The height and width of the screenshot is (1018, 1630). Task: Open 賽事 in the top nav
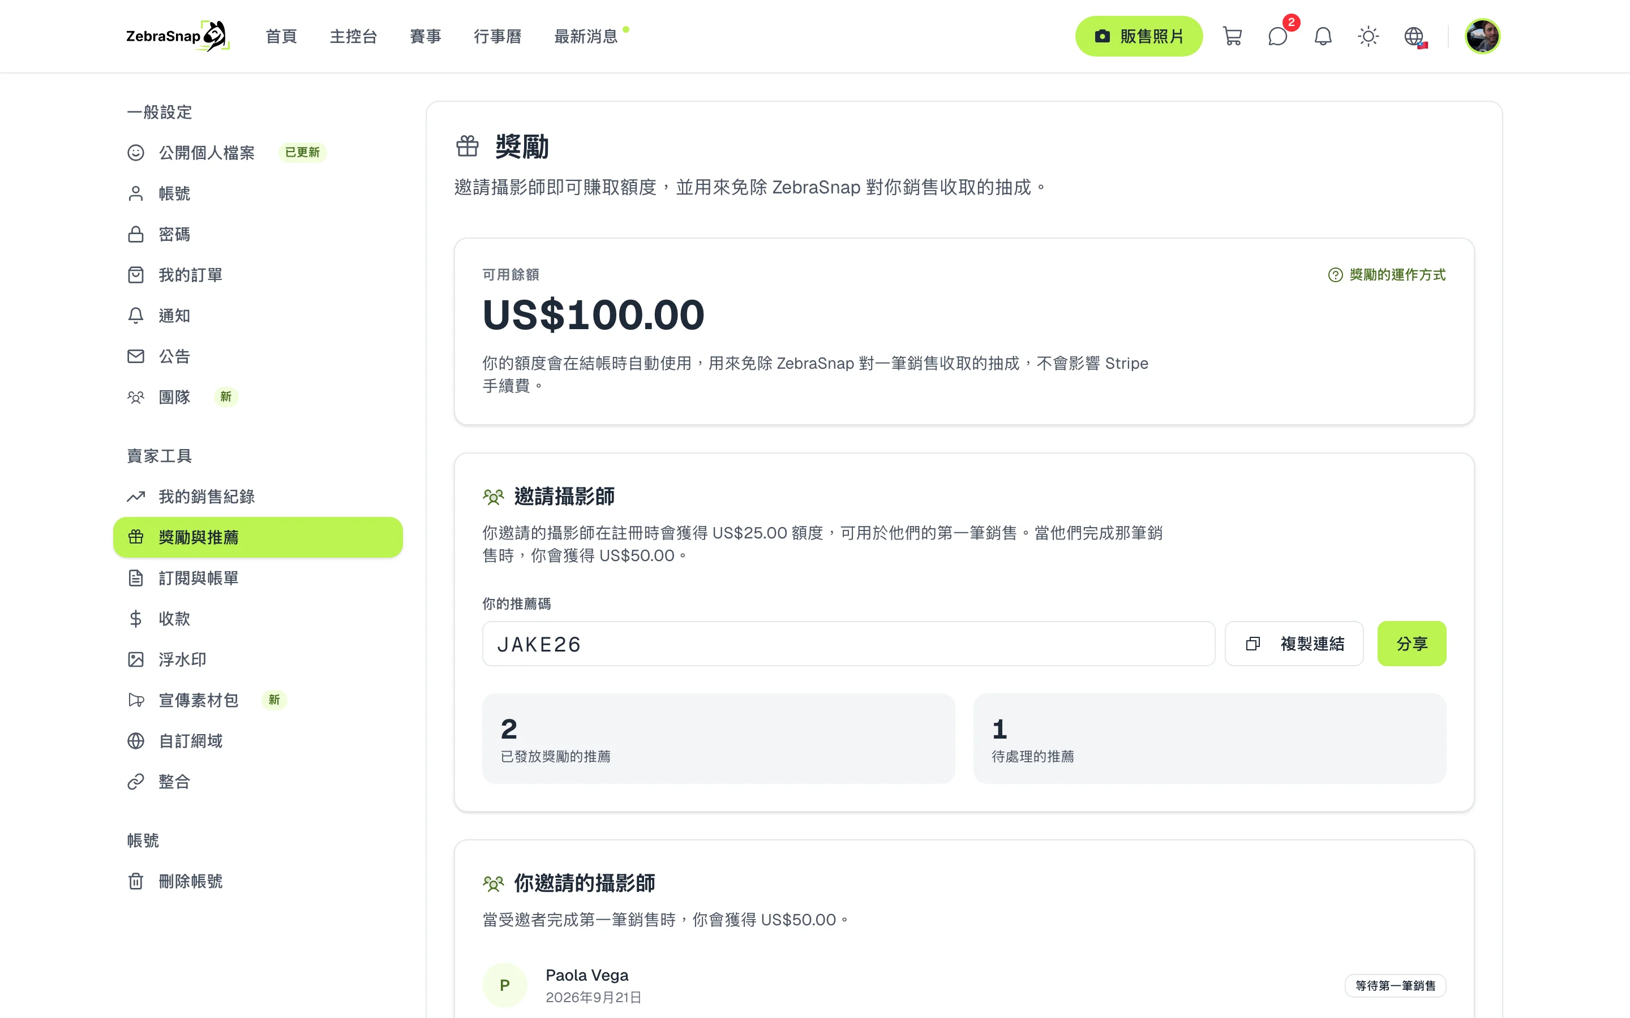click(426, 36)
